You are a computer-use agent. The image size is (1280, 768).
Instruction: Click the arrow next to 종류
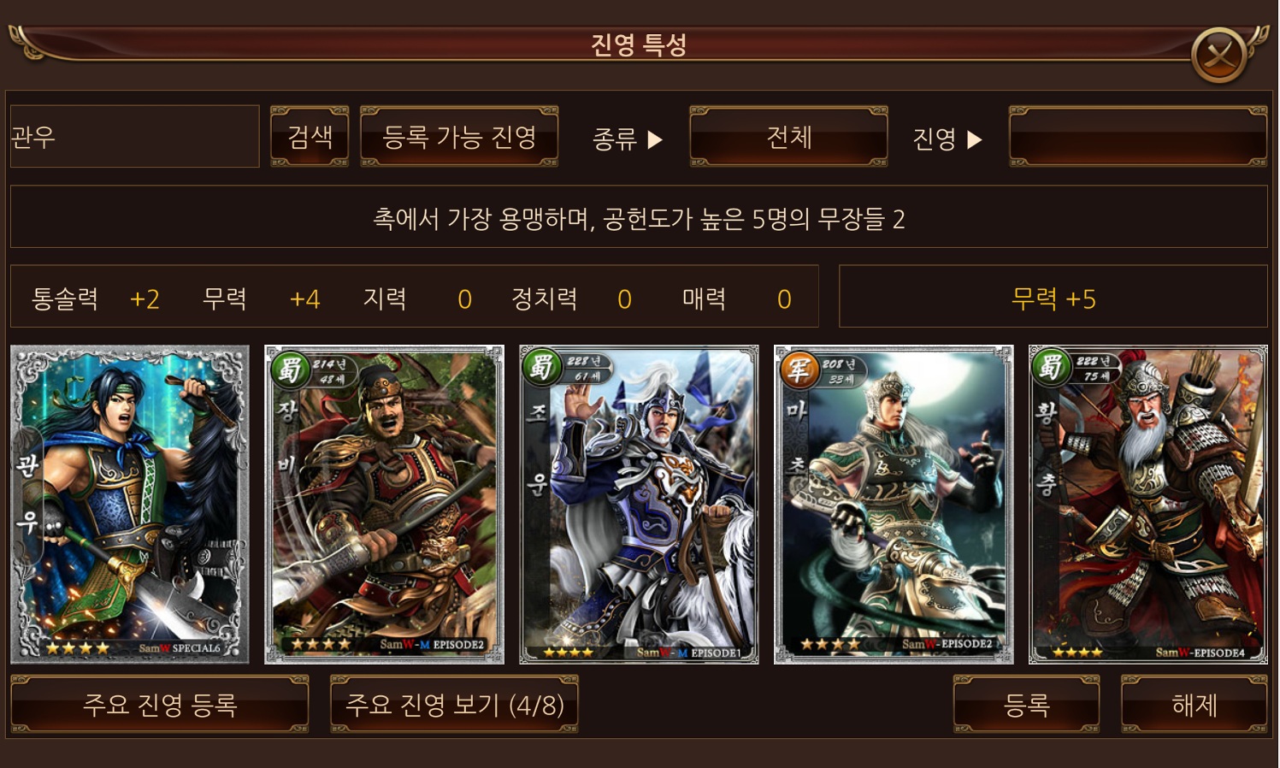pos(655,139)
